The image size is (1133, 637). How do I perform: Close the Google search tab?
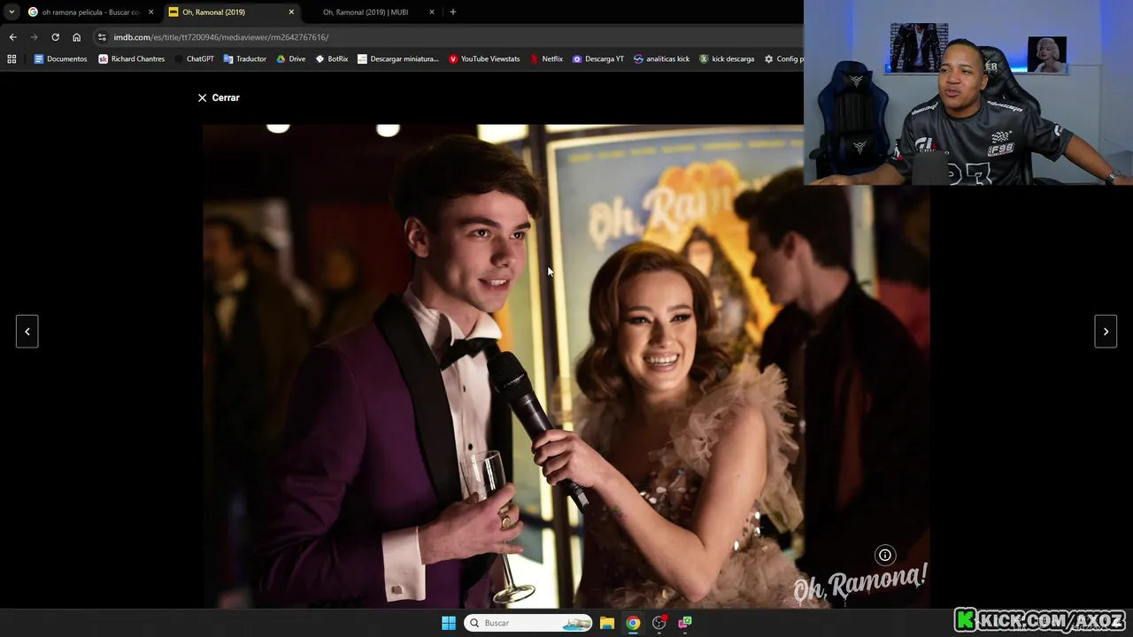150,12
